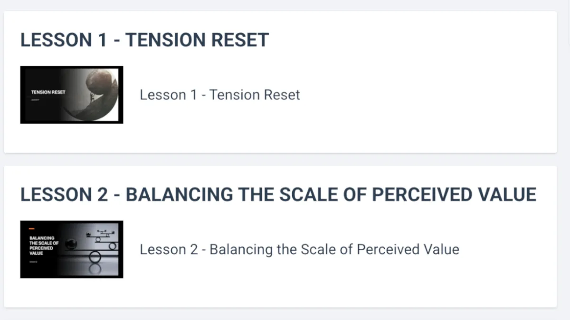Image resolution: width=570 pixels, height=320 pixels.
Task: Click the 'Lesson 1 - Tension Reset' link text
Action: (x=220, y=95)
